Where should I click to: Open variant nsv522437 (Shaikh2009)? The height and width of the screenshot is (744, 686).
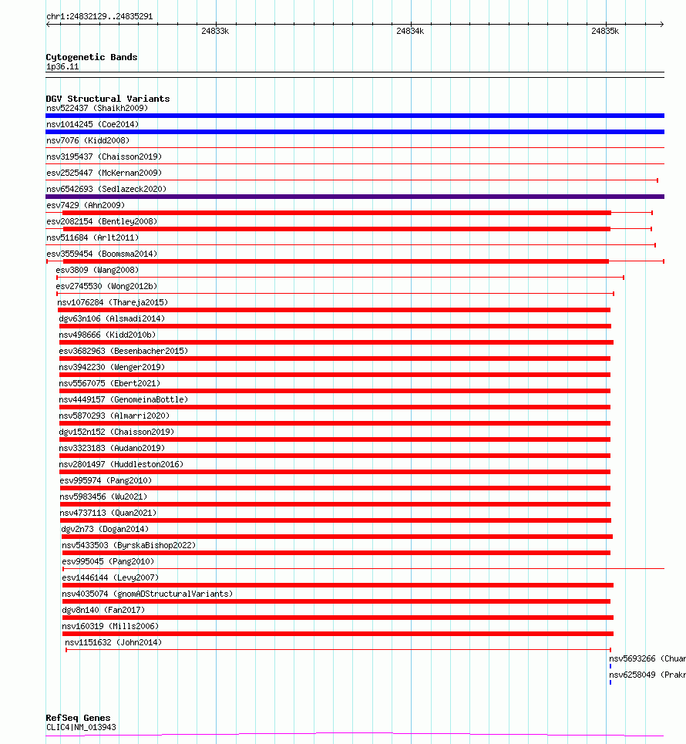pyautogui.click(x=97, y=108)
